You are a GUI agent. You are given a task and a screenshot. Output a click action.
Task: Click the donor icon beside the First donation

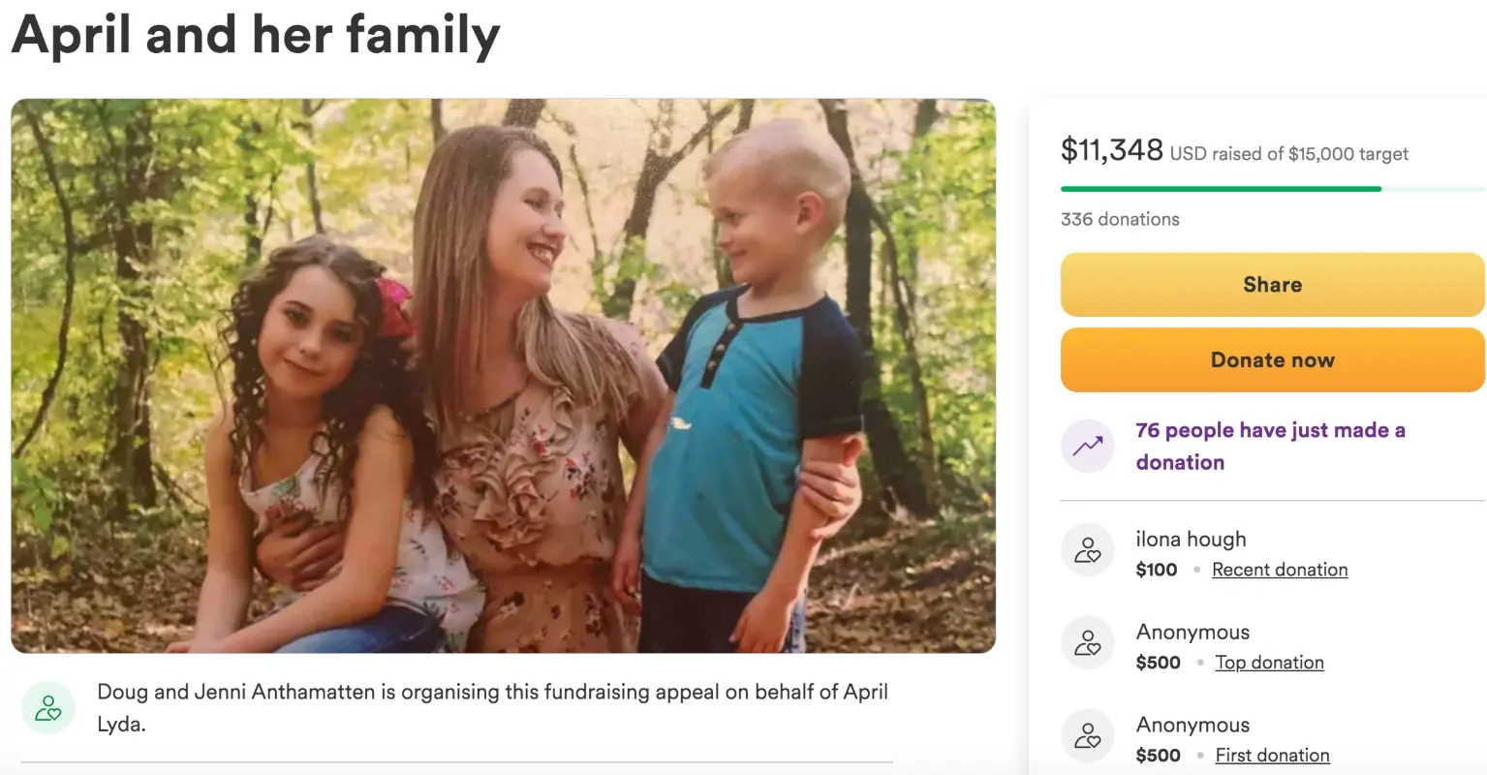1087,736
